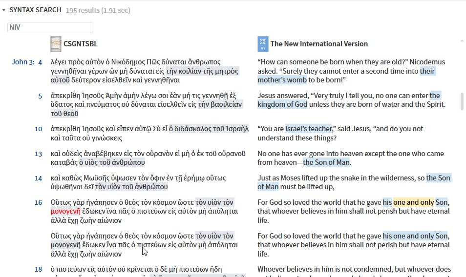Click Greek phrase ὁ διδάσκαλος τοῦ Ἰσραὴλ
This screenshot has height=277, width=466.
pyautogui.click(x=209, y=129)
